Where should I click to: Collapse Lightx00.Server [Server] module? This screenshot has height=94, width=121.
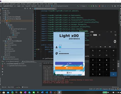pos(3,19)
